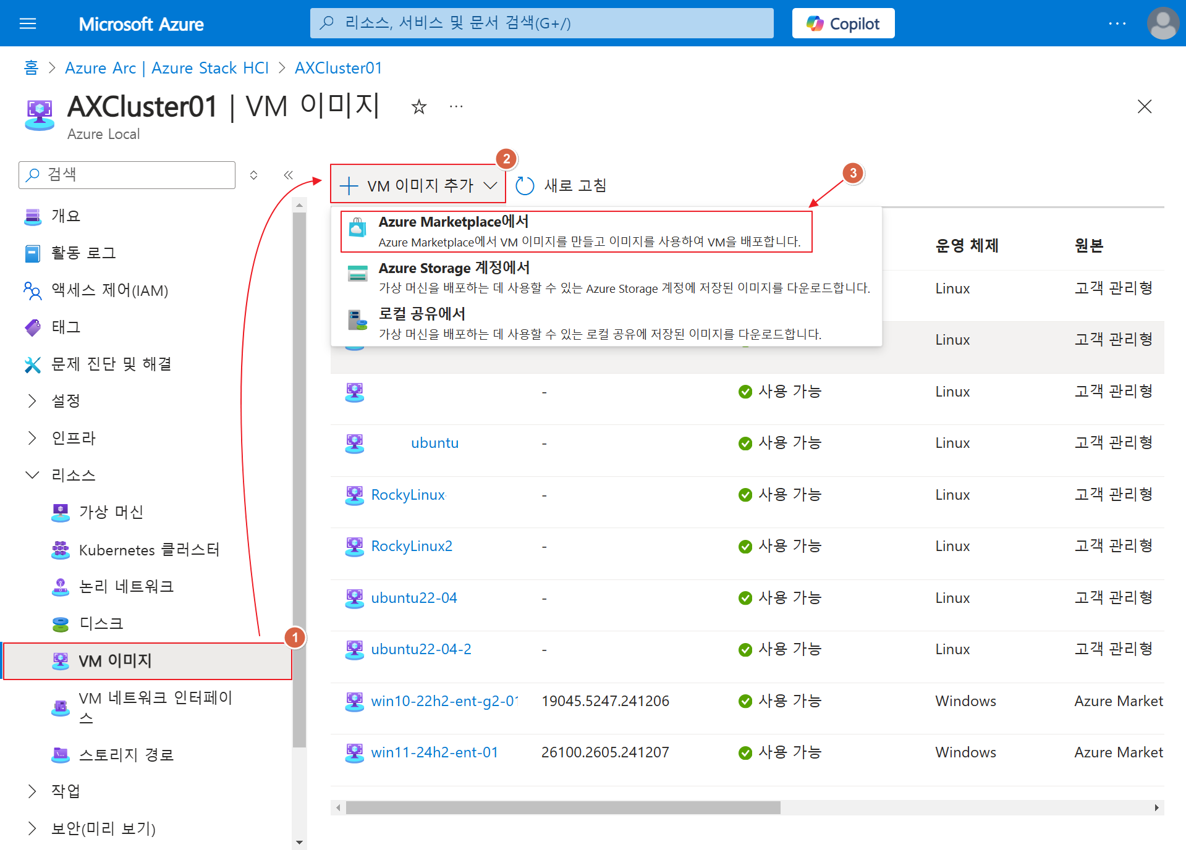Toggle expand/collapse all menu groups
The height and width of the screenshot is (850, 1186).
tap(253, 175)
